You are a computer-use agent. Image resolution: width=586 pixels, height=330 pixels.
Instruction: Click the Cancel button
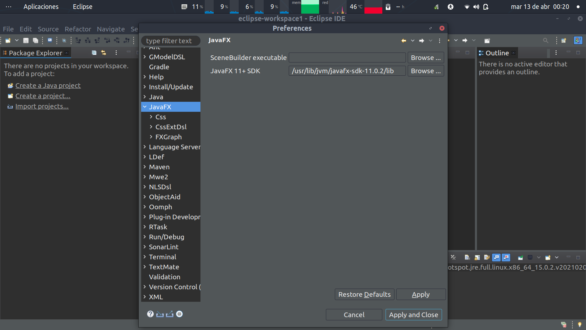[354, 315]
